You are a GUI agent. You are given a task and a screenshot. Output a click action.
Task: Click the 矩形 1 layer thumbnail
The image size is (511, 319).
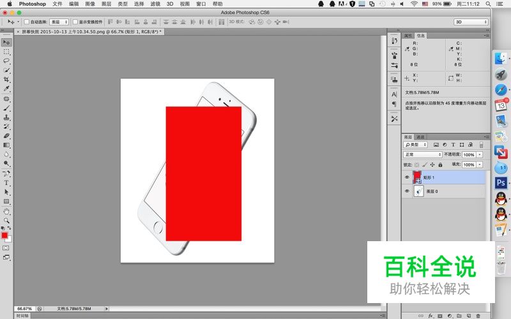coord(417,177)
